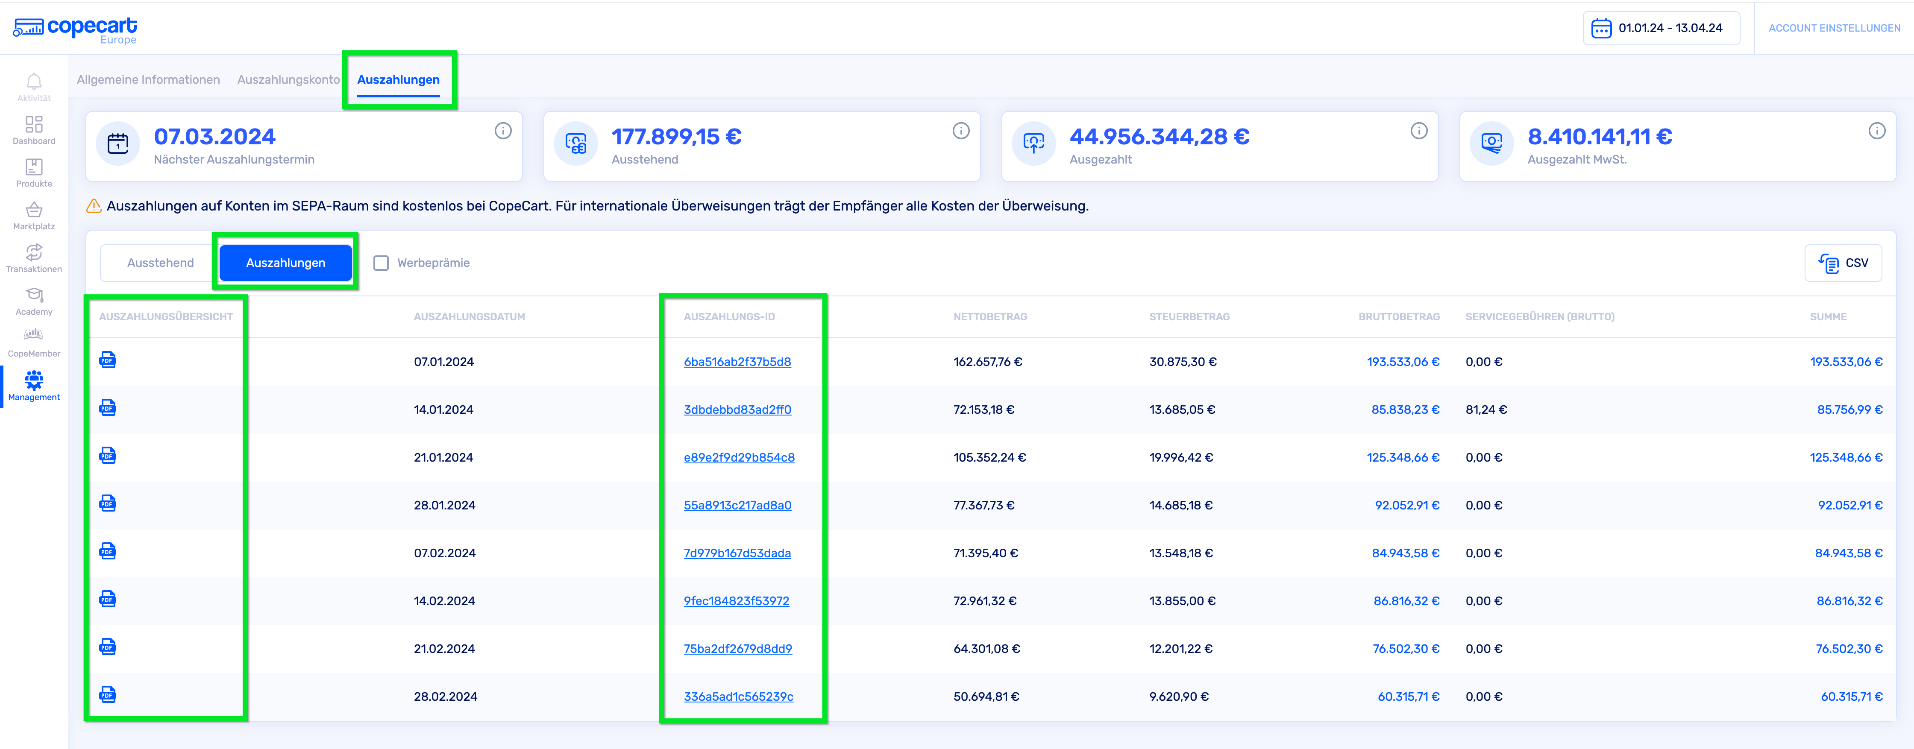Switch to Auszahlungskonto tab
The width and height of the screenshot is (1914, 749).
(288, 79)
